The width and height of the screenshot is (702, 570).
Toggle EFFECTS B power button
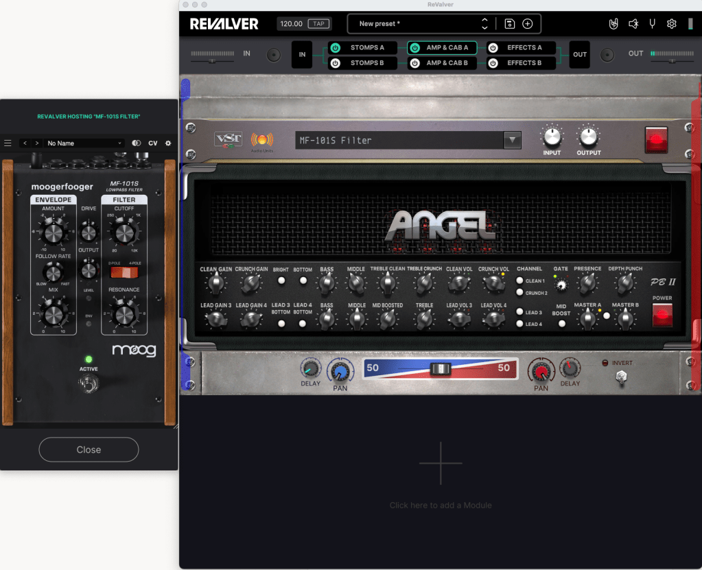pos(493,63)
